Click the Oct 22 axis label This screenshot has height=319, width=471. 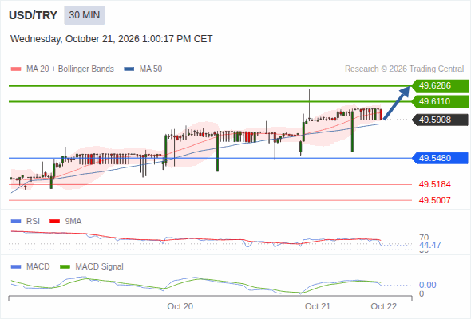tap(384, 306)
